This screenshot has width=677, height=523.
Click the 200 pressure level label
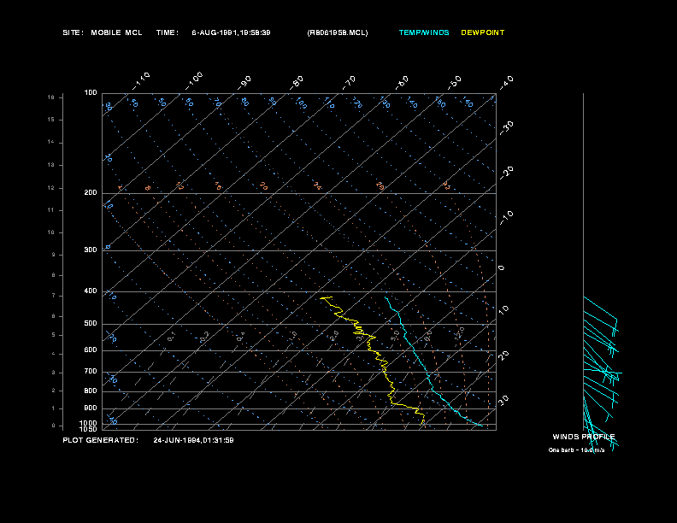click(x=91, y=193)
